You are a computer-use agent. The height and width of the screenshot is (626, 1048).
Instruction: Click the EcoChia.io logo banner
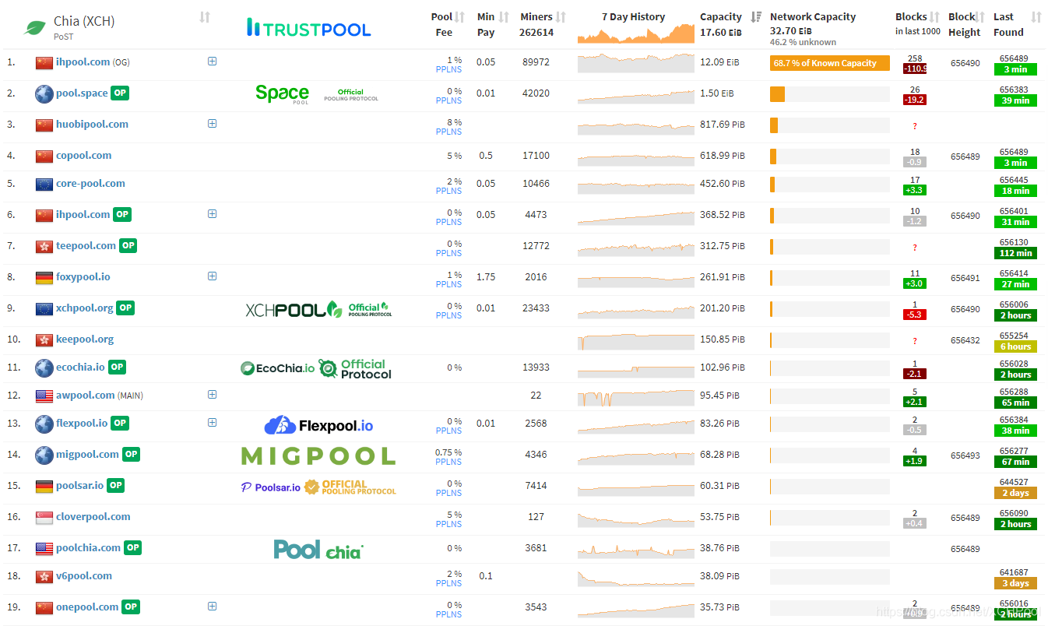tap(316, 368)
